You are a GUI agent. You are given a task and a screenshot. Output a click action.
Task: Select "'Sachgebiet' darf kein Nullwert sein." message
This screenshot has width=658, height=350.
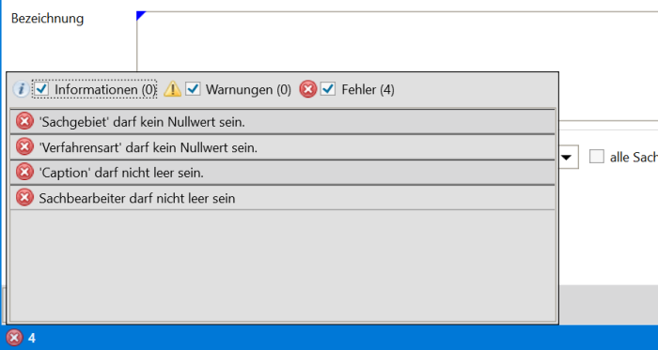point(282,122)
